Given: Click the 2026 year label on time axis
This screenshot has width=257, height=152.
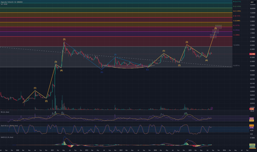Looking at the screenshot, I should click(x=224, y=150).
